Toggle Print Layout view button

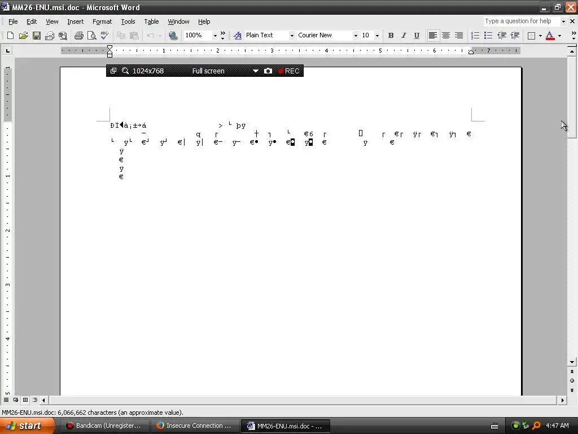point(25,400)
